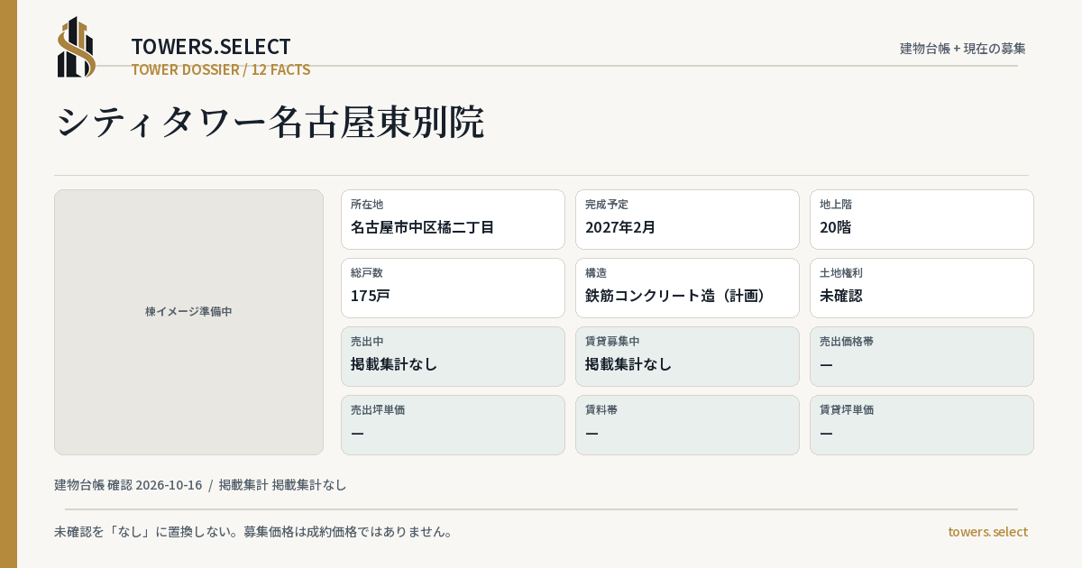Screen dimensions: 1082x568
Task: Click the 2027年2月 completion value
Action: click(x=620, y=227)
